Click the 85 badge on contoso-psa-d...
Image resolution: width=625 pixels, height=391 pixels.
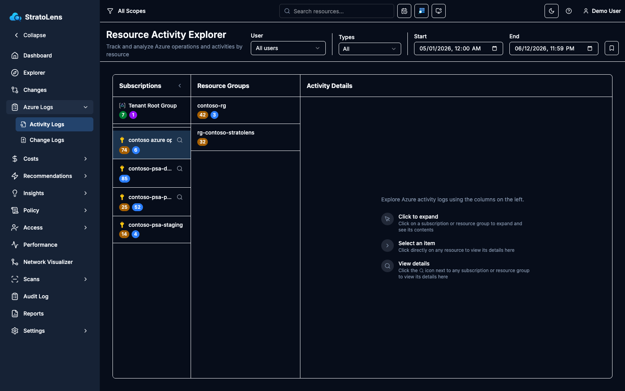coord(125,179)
